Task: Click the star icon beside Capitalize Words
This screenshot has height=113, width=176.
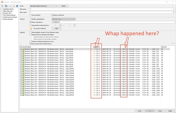Action: pyautogui.click(x=2, y=9)
